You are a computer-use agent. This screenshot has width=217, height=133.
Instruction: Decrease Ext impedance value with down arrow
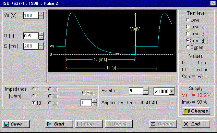pos(94,104)
